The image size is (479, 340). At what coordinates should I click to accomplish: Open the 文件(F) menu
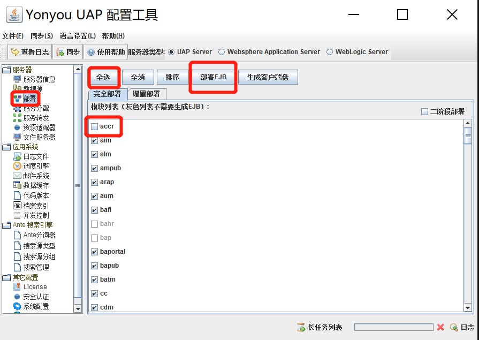13,36
